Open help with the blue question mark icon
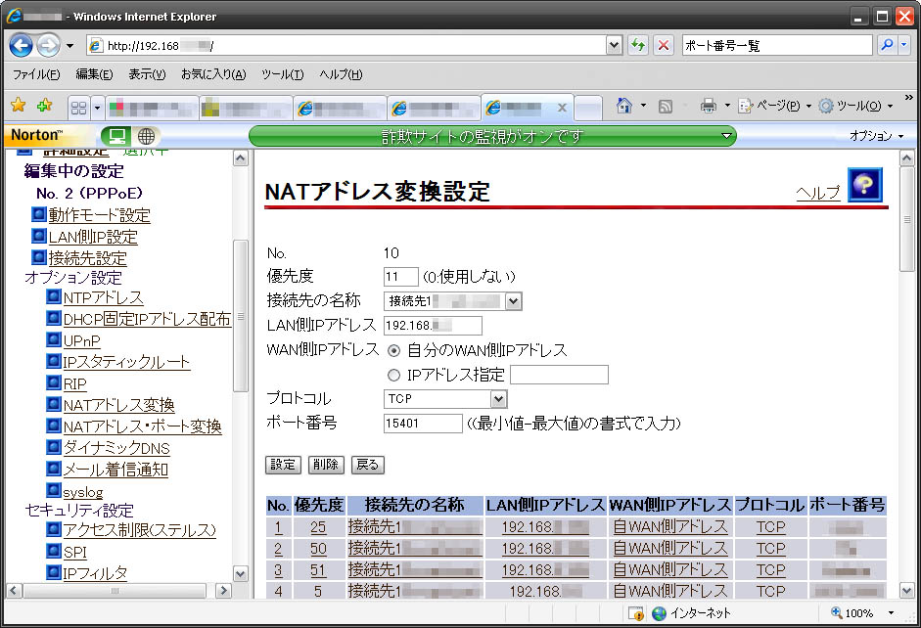This screenshot has height=628, width=921. (864, 185)
